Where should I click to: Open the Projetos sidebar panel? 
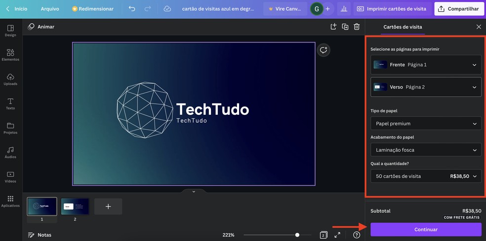tap(10, 128)
